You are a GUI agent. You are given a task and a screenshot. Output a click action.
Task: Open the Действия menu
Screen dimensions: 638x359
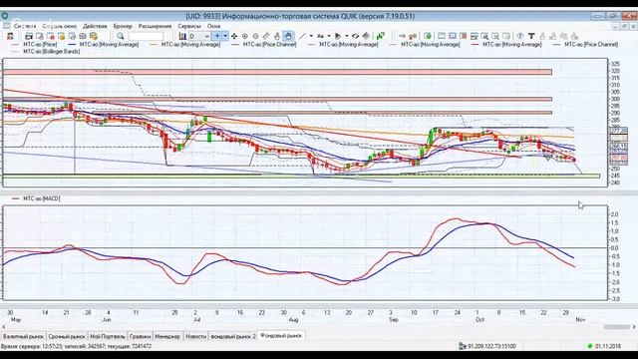pyautogui.click(x=95, y=26)
